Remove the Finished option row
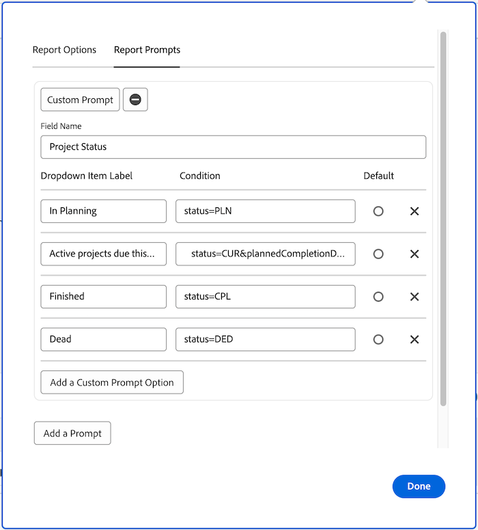478x530 pixels. [x=414, y=297]
